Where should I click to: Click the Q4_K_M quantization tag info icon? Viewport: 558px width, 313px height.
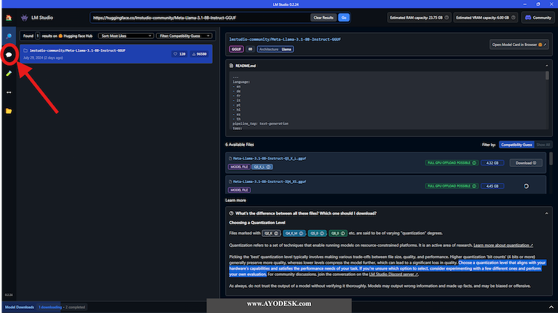click(301, 233)
